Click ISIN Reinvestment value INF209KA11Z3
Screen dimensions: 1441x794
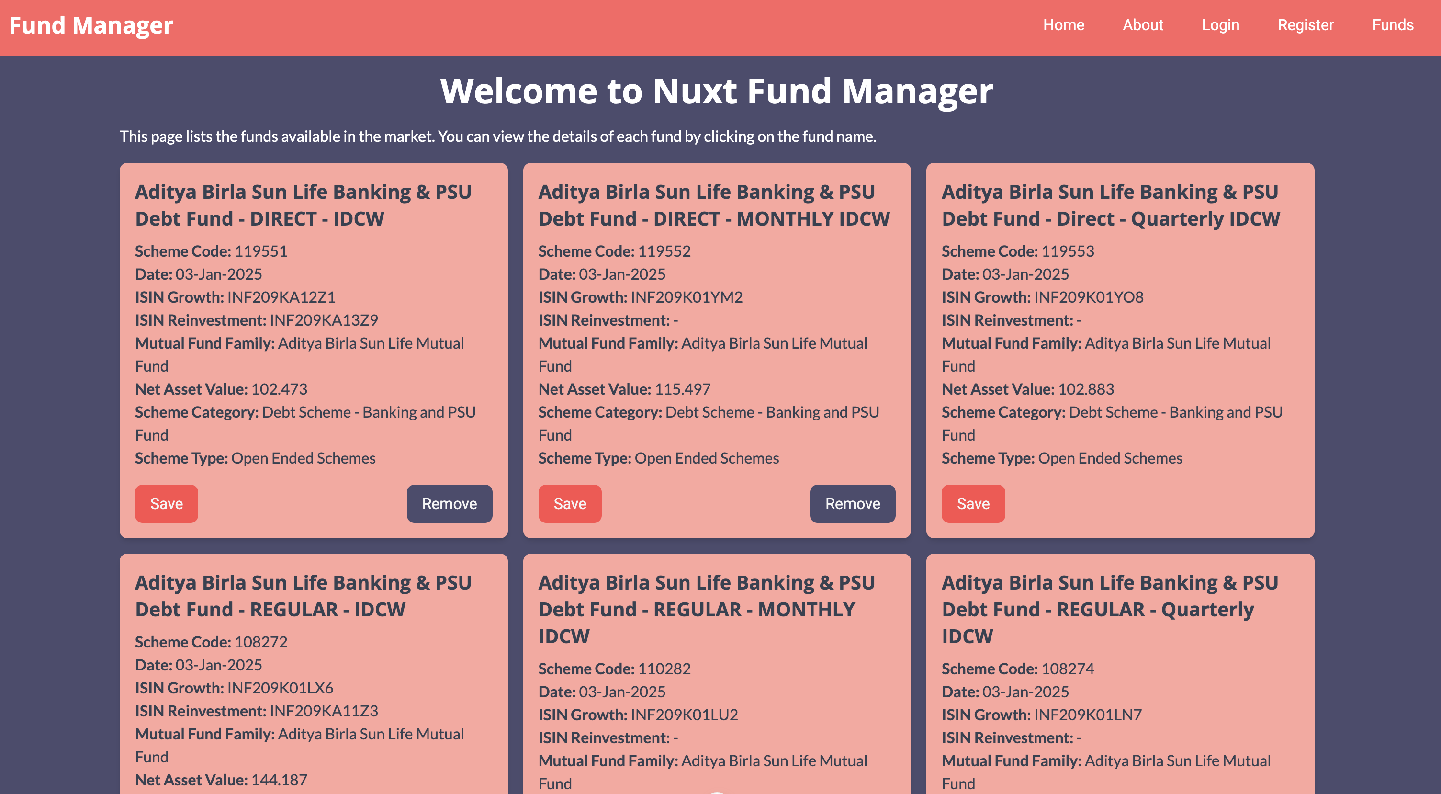point(324,711)
